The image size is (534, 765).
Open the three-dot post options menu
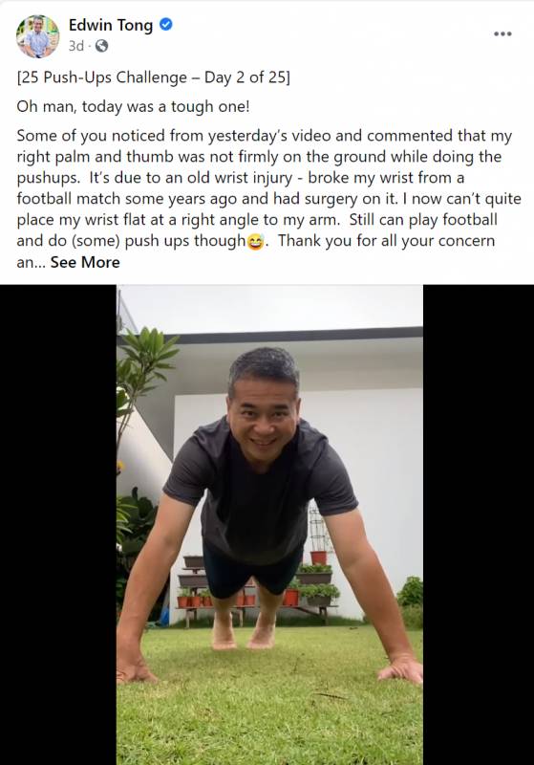(x=502, y=33)
